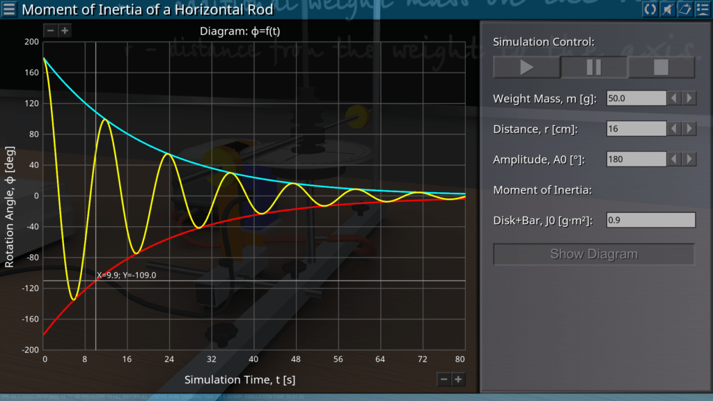Viewport: 713px width, 401px height.
Task: Zoom in time axis with bottom-right plus
Action: pyautogui.click(x=458, y=379)
